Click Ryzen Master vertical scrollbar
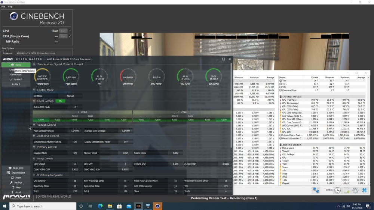The image size is (374, 210). pos(231,105)
